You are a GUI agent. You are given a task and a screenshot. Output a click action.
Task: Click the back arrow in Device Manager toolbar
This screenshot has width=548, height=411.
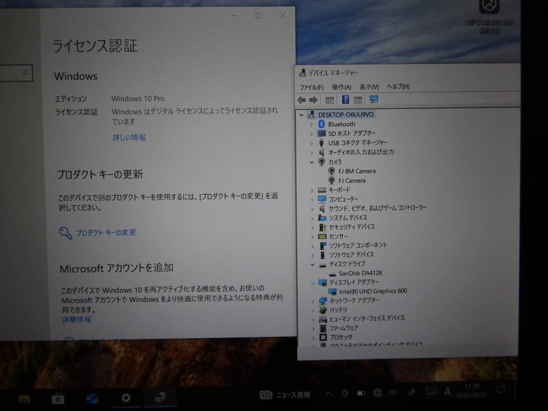pos(301,100)
